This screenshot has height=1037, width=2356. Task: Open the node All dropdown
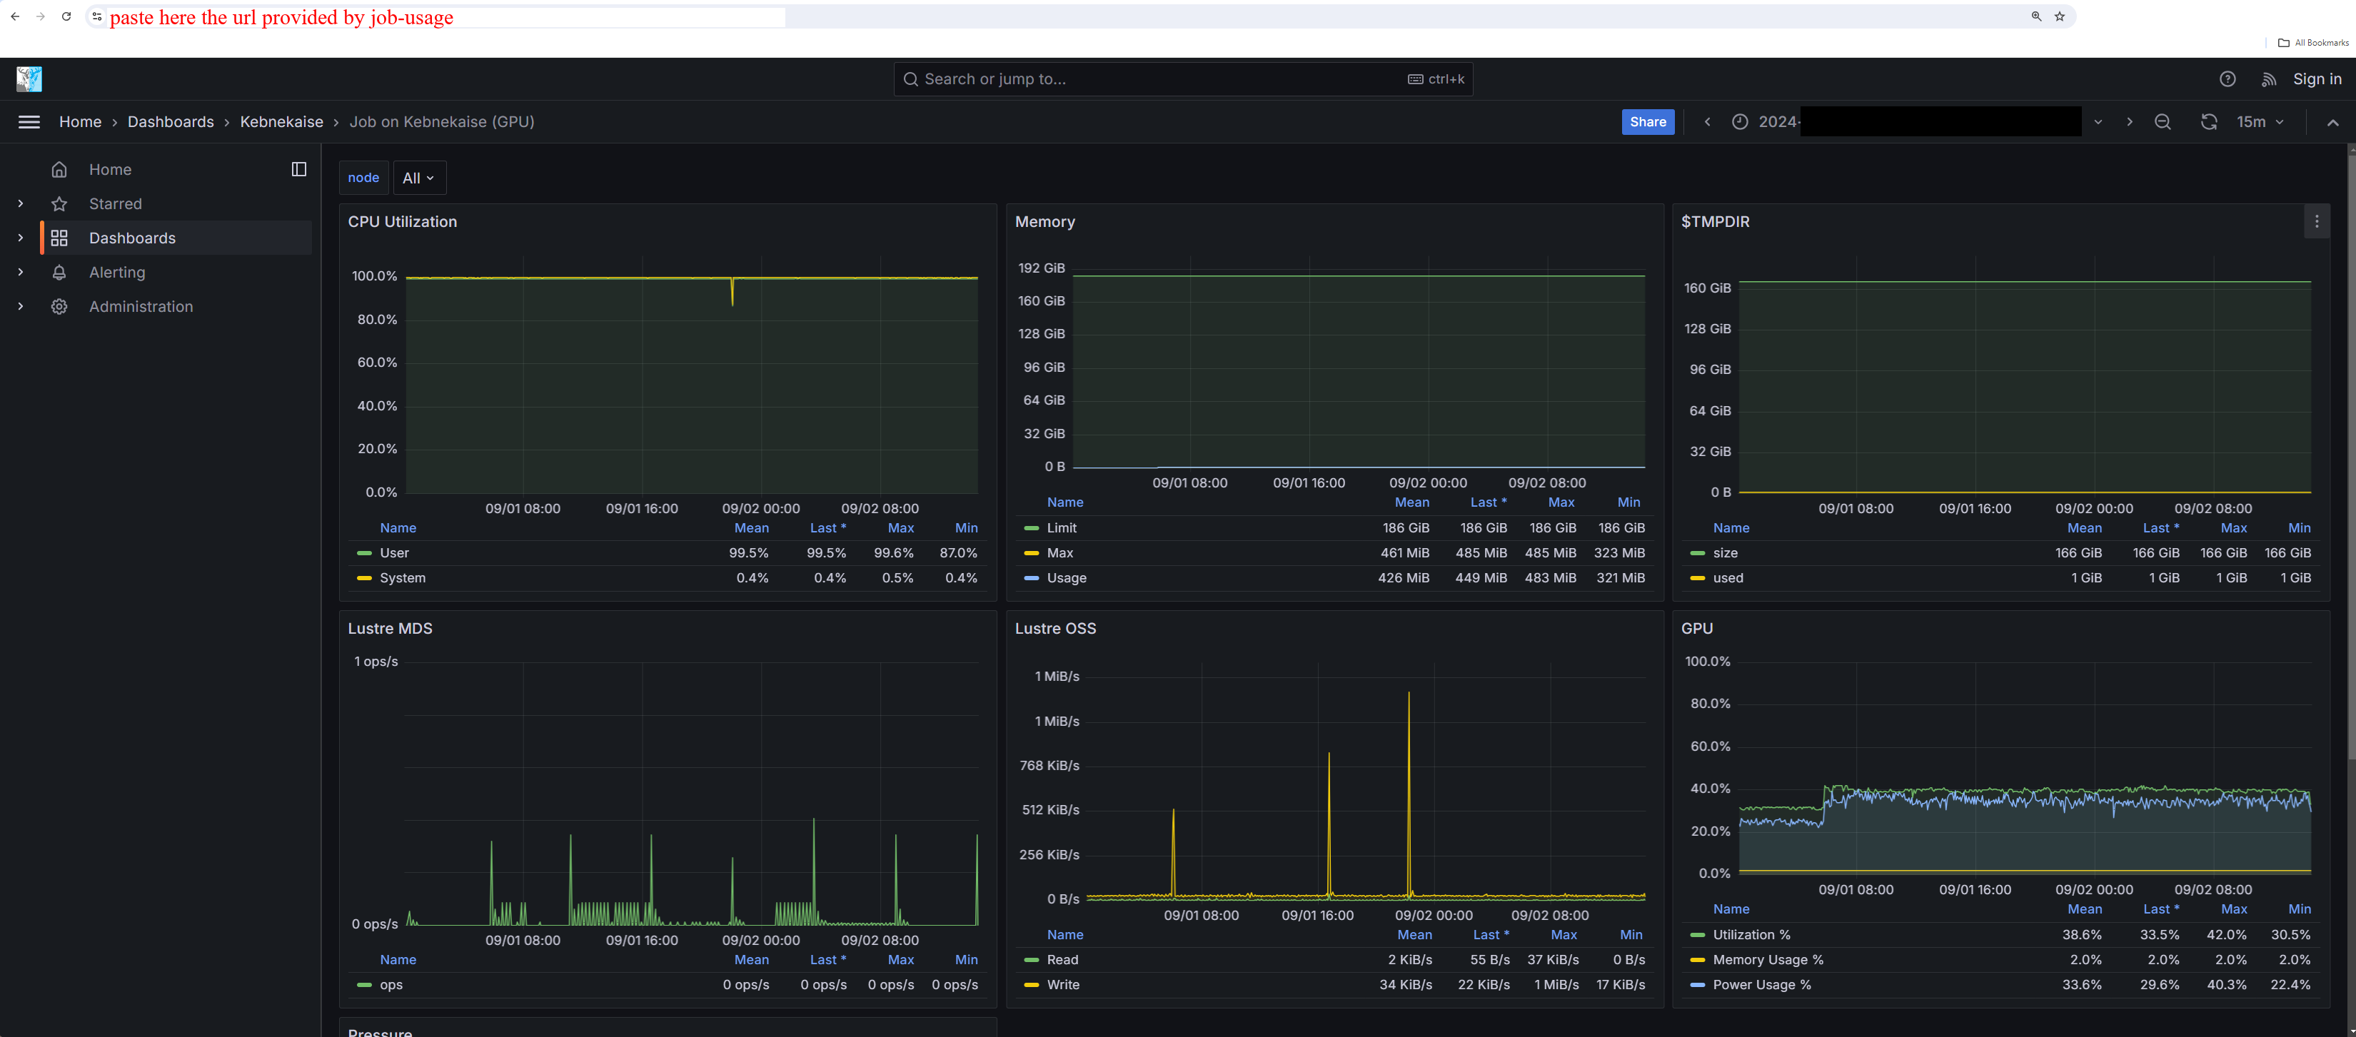click(x=419, y=178)
